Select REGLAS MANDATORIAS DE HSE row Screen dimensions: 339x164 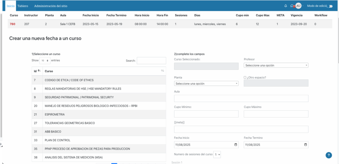click(99, 88)
